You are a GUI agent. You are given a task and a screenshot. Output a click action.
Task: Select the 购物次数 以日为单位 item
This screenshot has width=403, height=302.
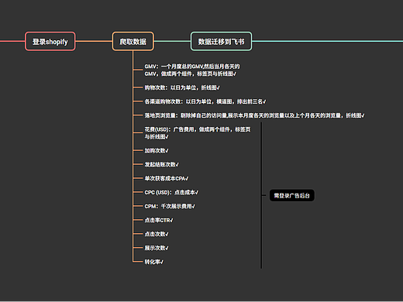pyautogui.click(x=182, y=88)
